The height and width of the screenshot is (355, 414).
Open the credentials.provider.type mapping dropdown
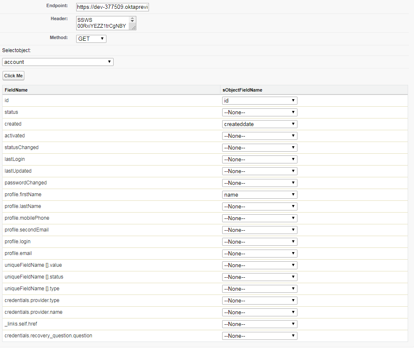pyautogui.click(x=259, y=300)
